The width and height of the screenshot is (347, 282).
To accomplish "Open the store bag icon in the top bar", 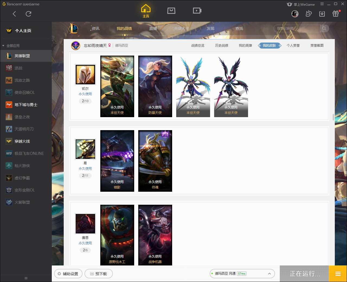I will point(171,11).
